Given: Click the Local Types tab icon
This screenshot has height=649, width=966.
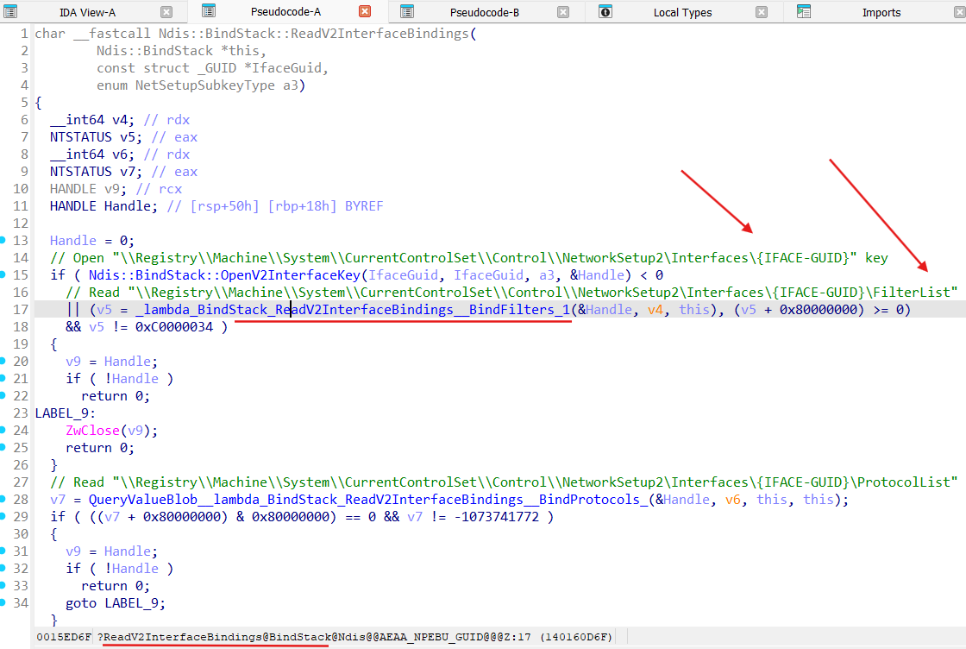Looking at the screenshot, I should coord(605,12).
